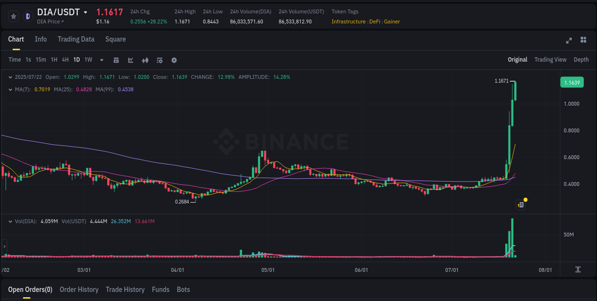Collapse the MA indicators row
This screenshot has width=597, height=301.
click(x=11, y=89)
